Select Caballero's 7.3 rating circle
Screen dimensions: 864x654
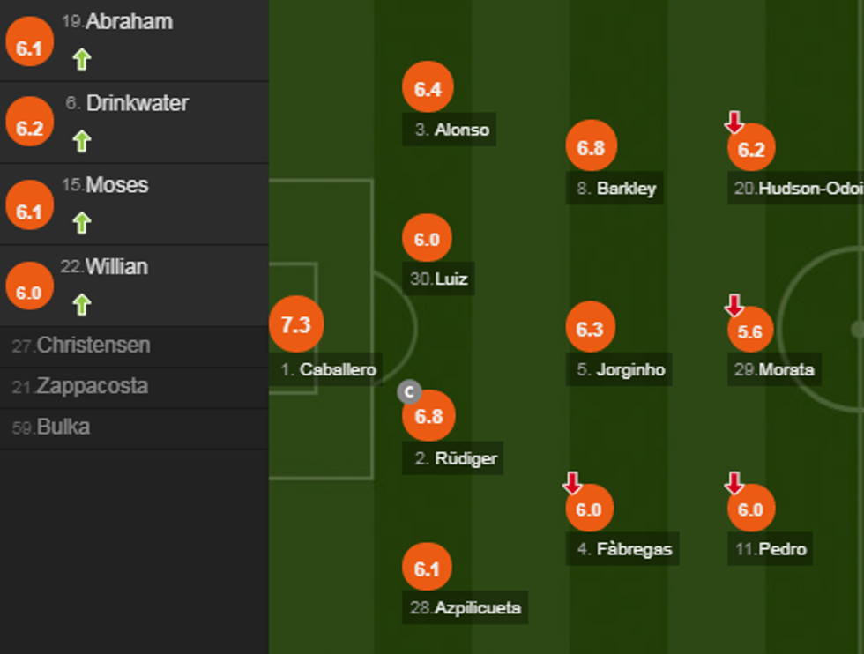(x=296, y=324)
